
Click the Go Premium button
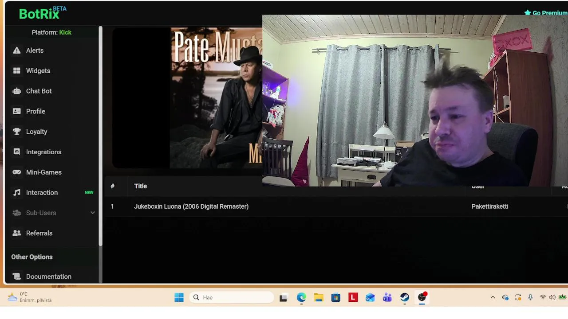[x=546, y=13]
